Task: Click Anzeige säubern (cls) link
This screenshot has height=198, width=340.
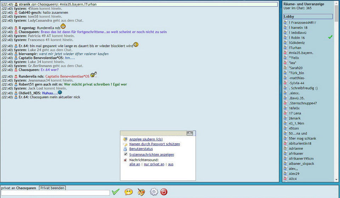Action: tap(146, 139)
